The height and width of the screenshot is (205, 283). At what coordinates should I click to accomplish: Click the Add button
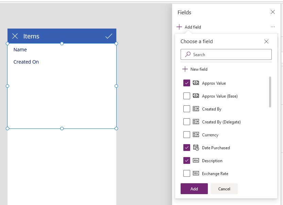tap(194, 189)
